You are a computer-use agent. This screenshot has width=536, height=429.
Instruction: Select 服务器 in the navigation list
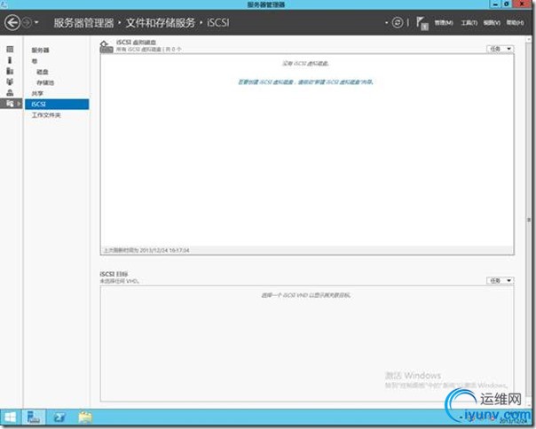[x=40, y=50]
